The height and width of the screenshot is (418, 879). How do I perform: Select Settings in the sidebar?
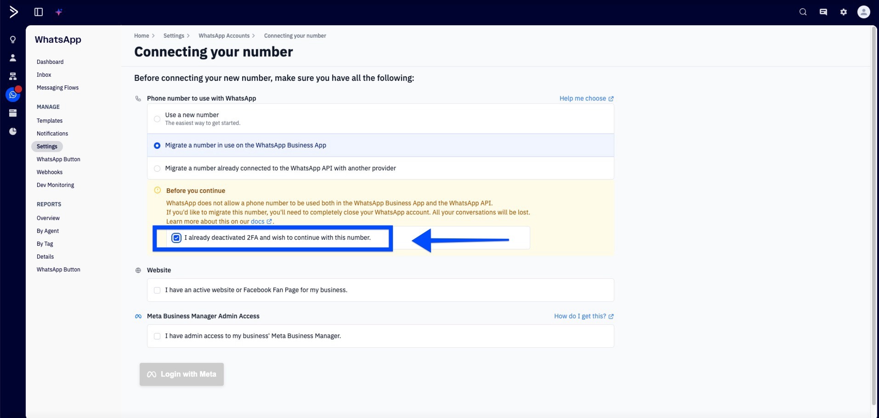point(47,147)
